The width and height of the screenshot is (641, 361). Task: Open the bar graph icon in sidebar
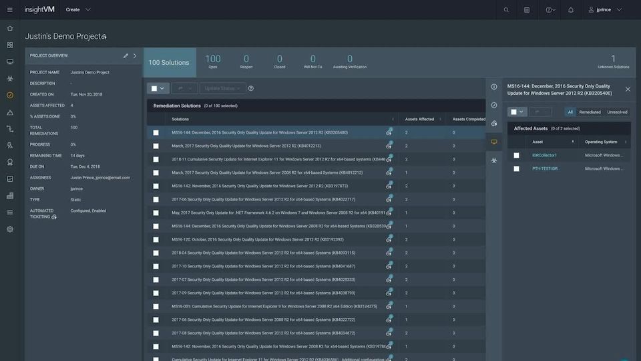click(10, 196)
